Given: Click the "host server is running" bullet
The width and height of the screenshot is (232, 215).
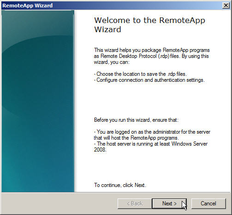Looking at the screenshot, I should (151, 147).
